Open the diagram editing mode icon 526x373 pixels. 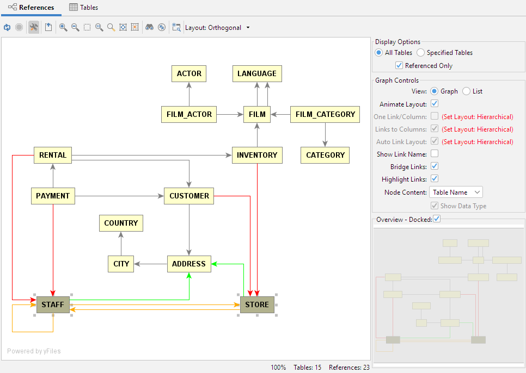[176, 27]
